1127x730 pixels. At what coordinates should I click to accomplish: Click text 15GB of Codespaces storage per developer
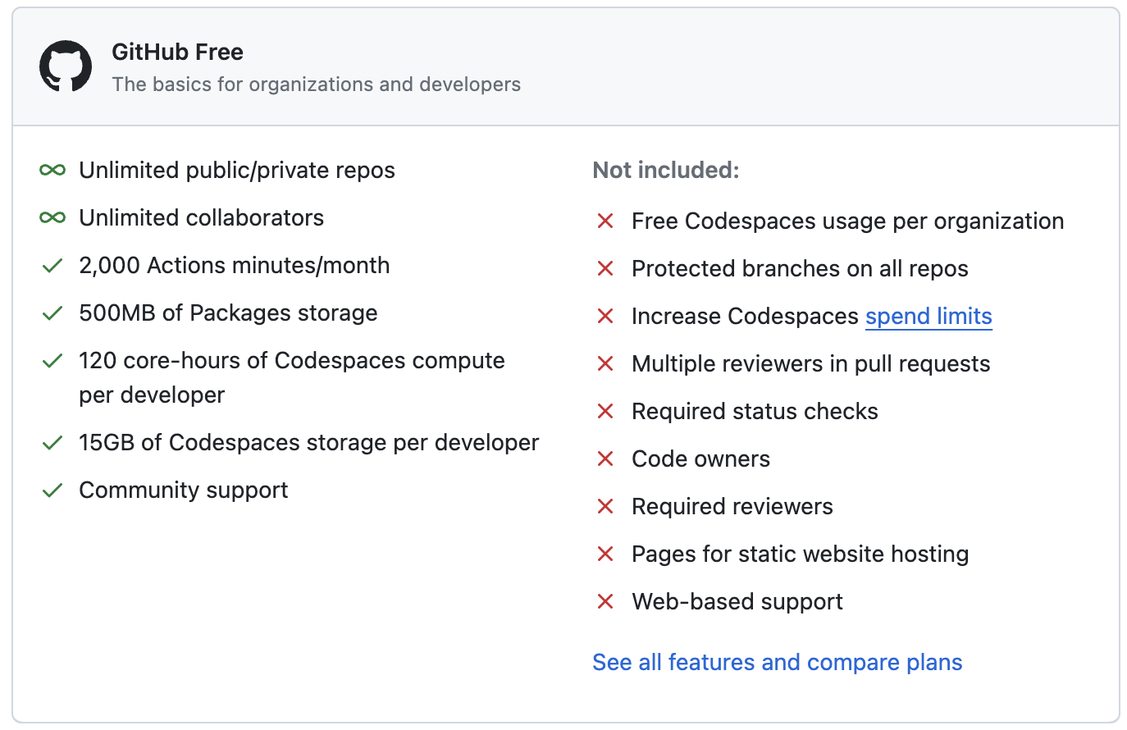click(308, 443)
